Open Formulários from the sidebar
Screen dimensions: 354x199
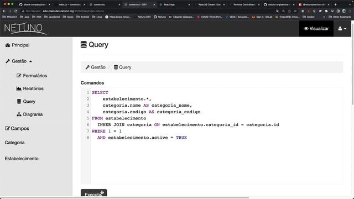click(x=32, y=76)
